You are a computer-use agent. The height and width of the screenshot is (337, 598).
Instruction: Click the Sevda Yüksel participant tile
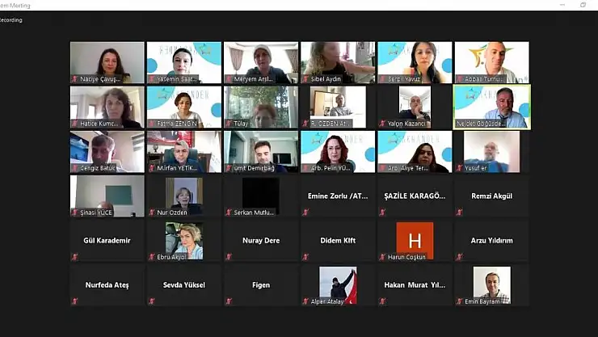pos(183,284)
